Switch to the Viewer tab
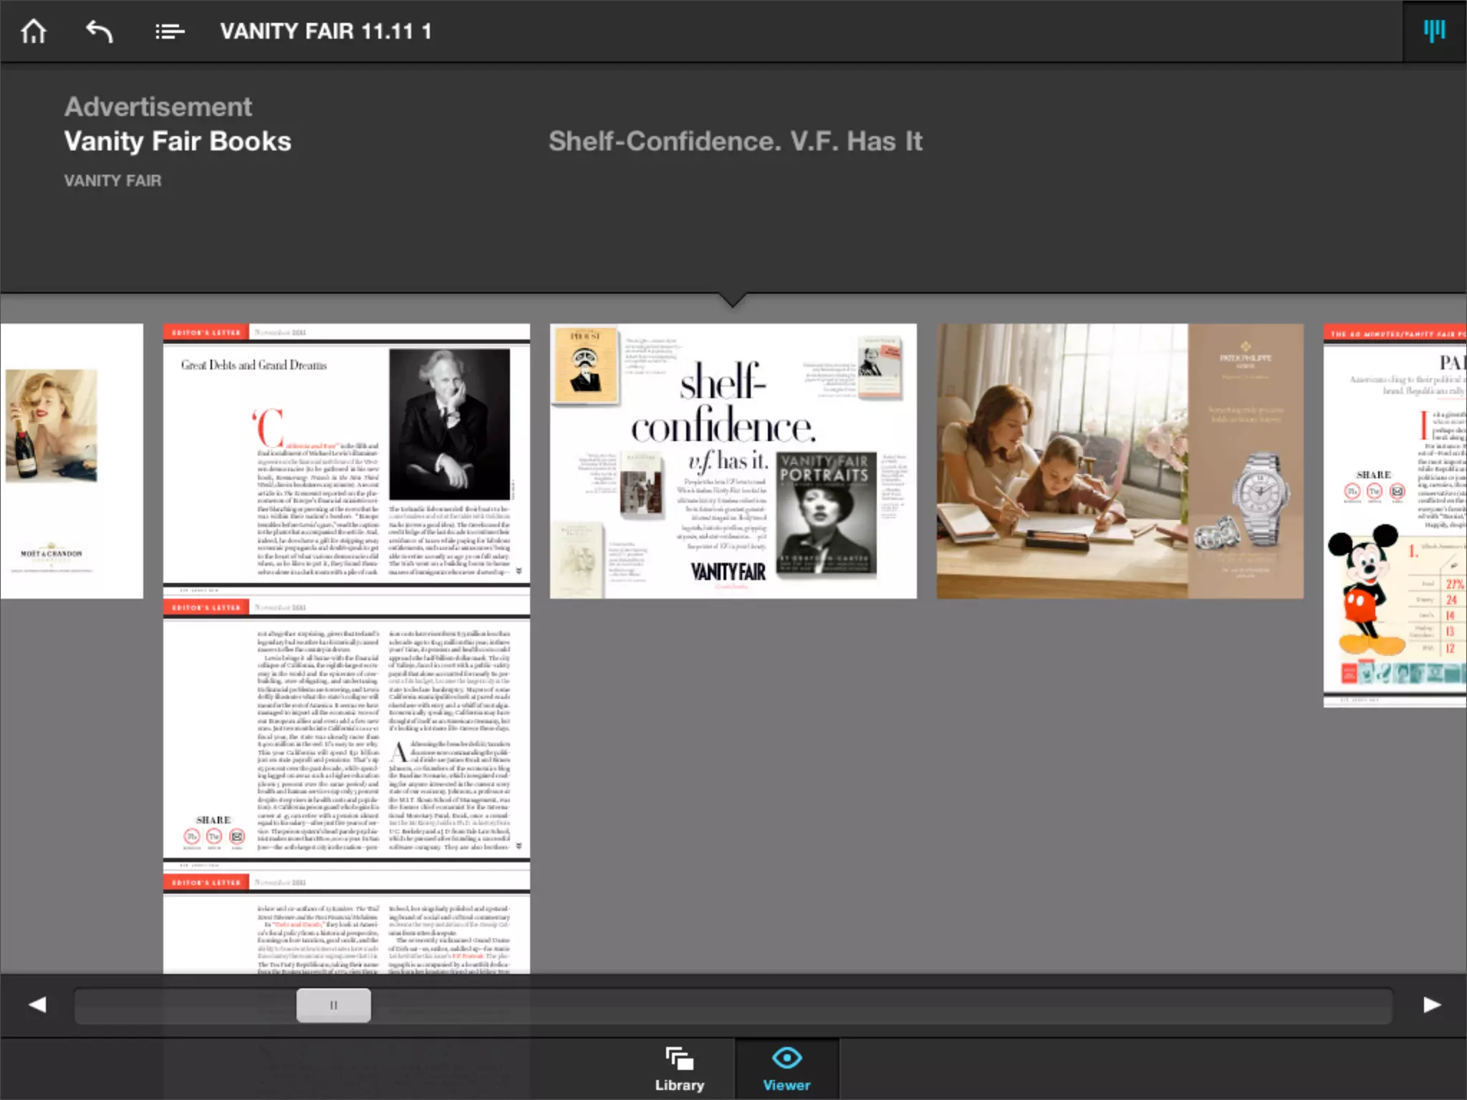Viewport: 1467px width, 1100px height. click(x=787, y=1084)
